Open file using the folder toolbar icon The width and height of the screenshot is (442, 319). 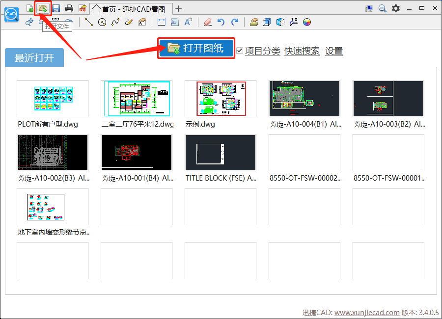point(43,8)
